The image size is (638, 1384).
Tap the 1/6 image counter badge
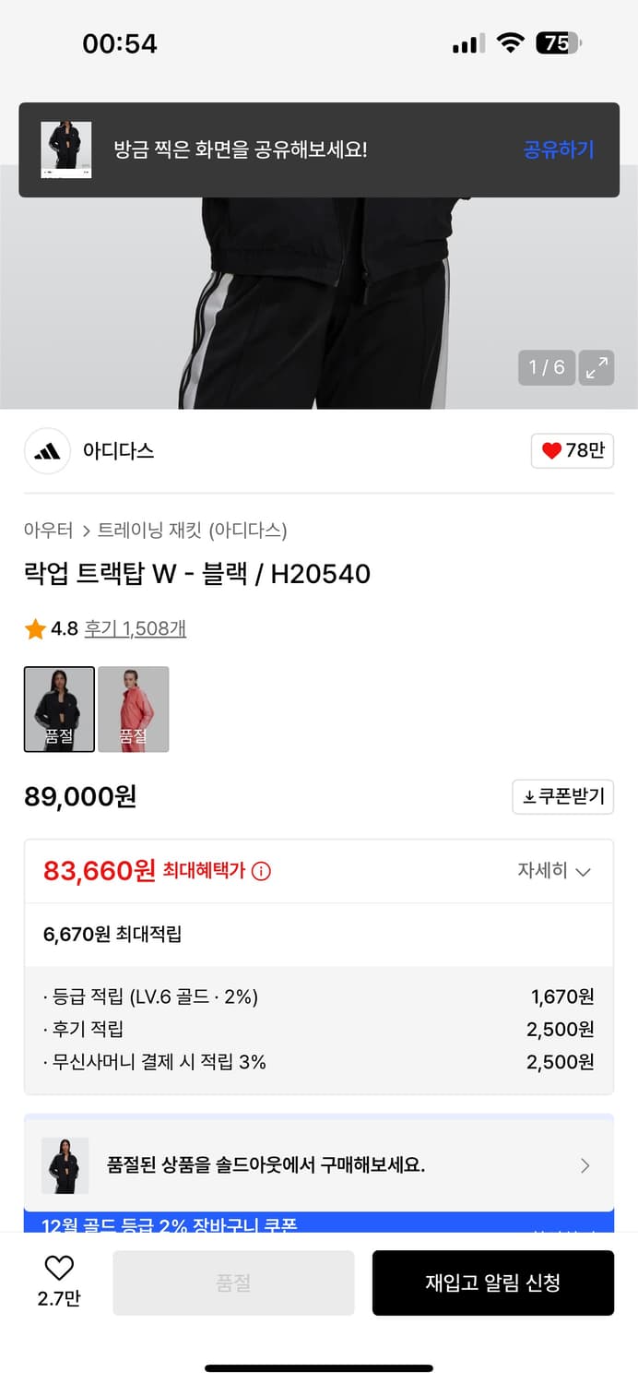546,367
